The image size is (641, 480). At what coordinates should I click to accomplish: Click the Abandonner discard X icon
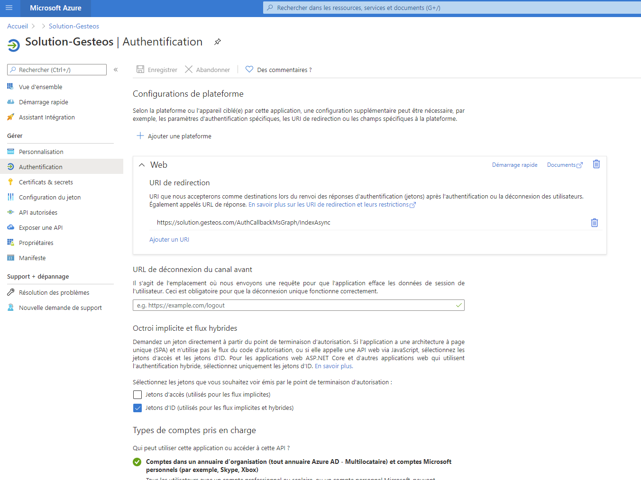pyautogui.click(x=189, y=70)
